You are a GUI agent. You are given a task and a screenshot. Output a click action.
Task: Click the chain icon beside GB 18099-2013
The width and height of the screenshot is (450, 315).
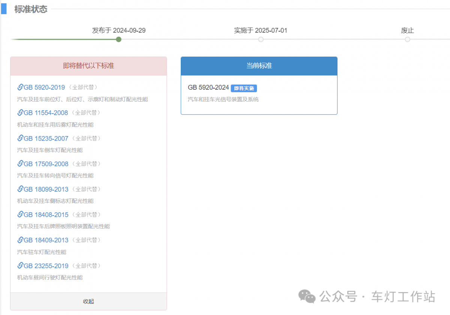pyautogui.click(x=20, y=189)
